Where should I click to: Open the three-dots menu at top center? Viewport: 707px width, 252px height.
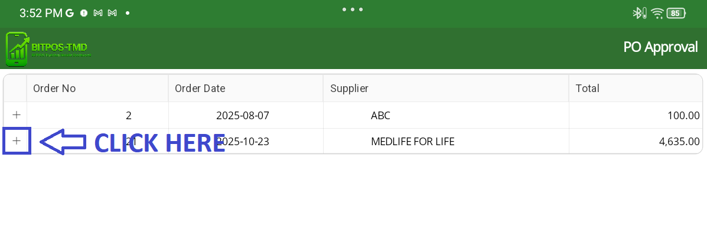tap(353, 9)
